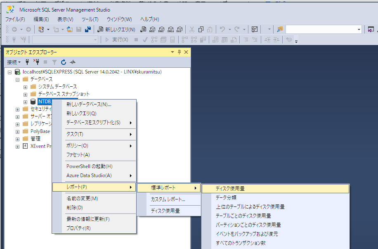378x249 pixels.
Task: Open an XMLA query using its toolbar icon
Action: 170,29
